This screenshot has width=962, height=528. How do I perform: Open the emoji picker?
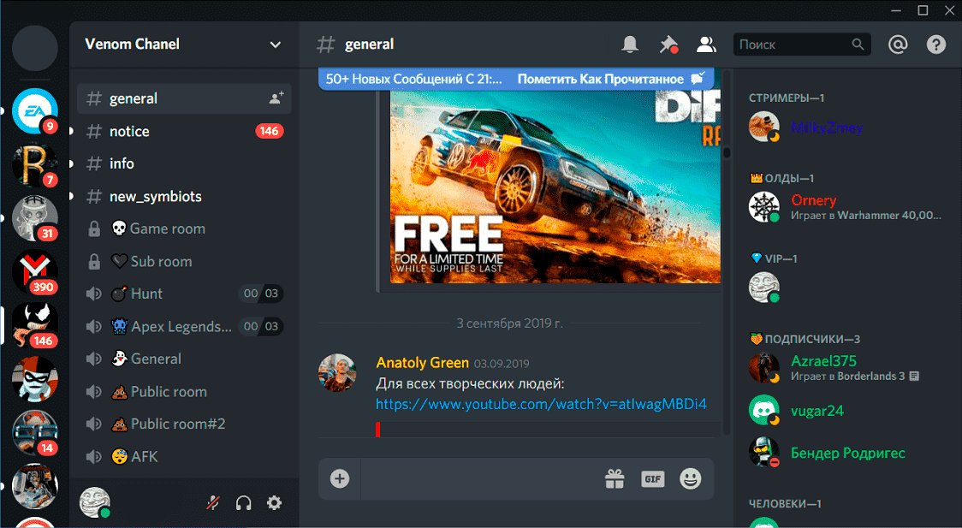(690, 479)
